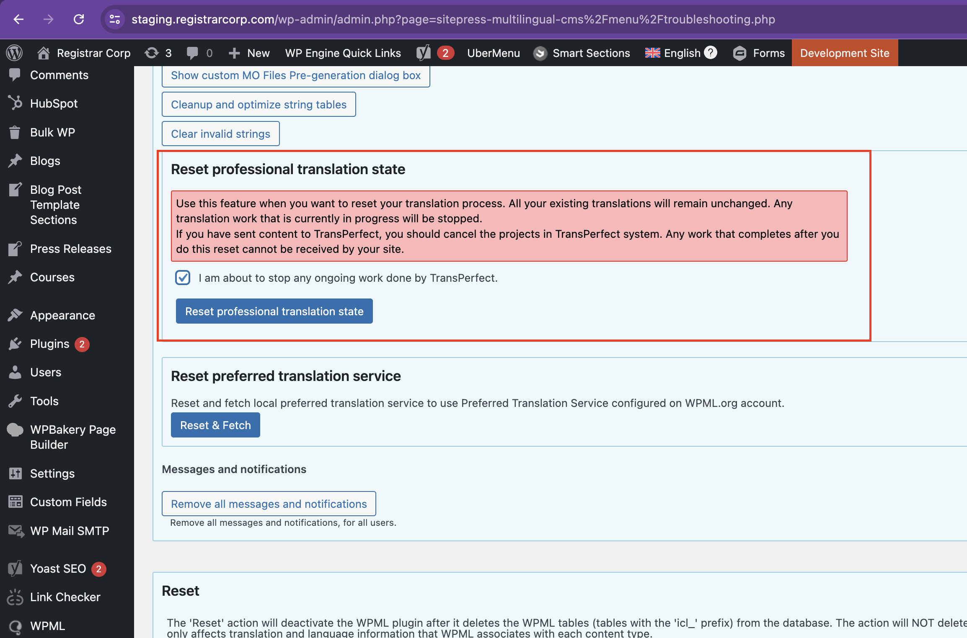Click the browser forward arrow
The image size is (967, 638).
[49, 19]
